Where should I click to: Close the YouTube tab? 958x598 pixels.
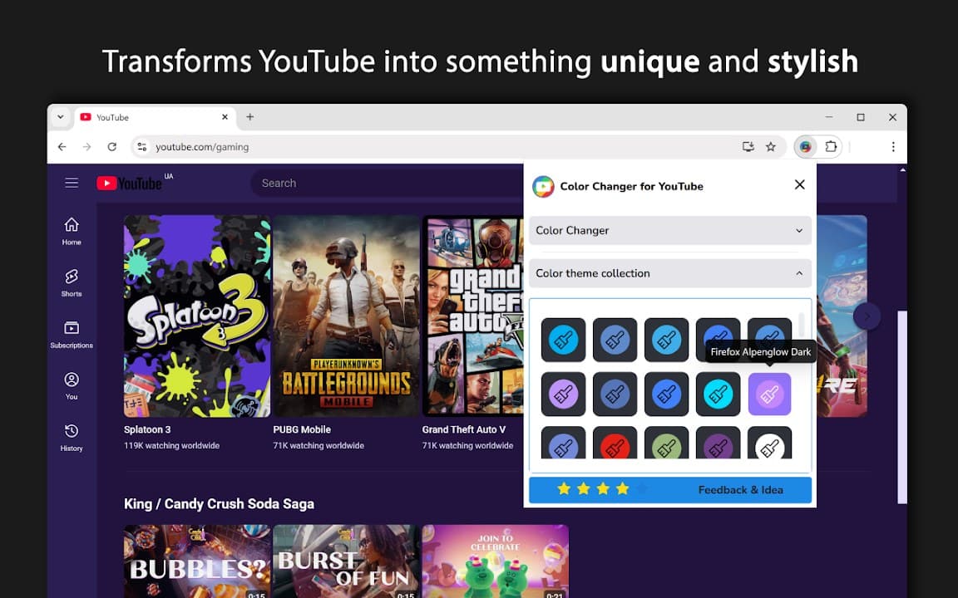(x=225, y=116)
